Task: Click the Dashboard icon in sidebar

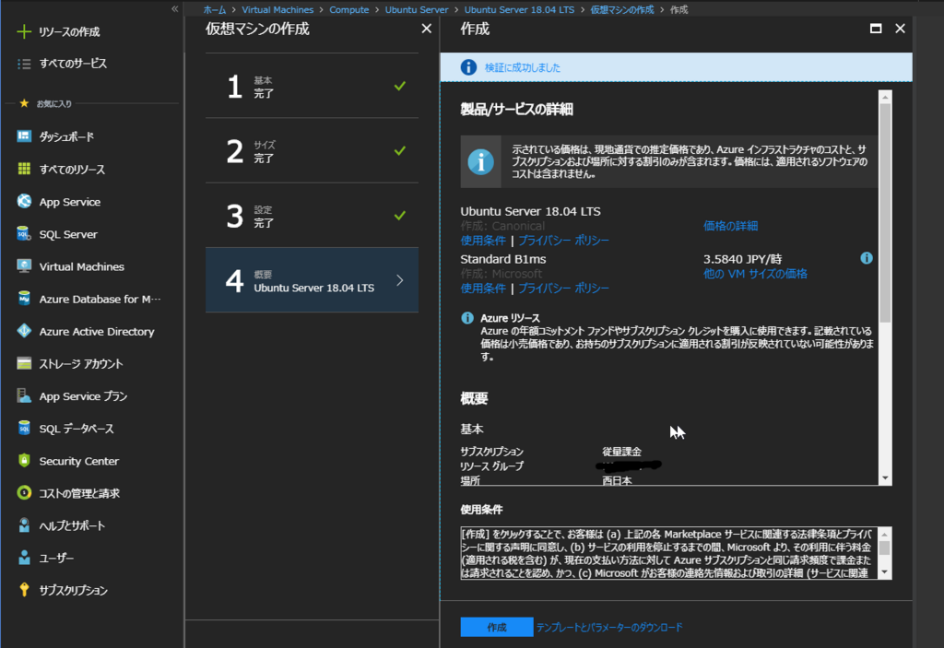Action: pyautogui.click(x=23, y=136)
